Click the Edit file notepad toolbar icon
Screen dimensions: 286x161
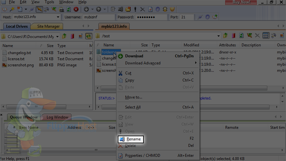pyautogui.click(x=113, y=9)
